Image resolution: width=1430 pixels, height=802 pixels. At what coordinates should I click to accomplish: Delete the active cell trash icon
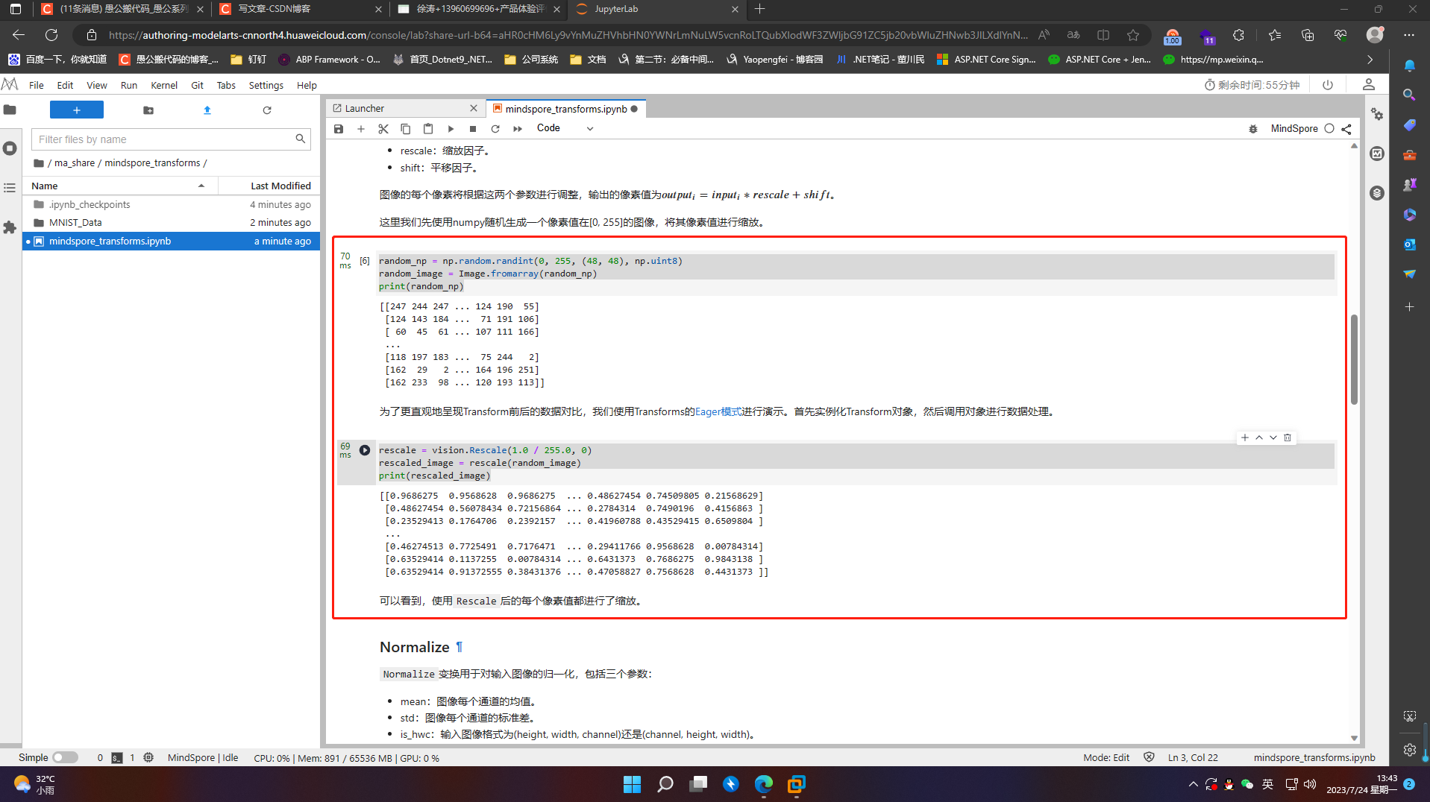[1288, 438]
